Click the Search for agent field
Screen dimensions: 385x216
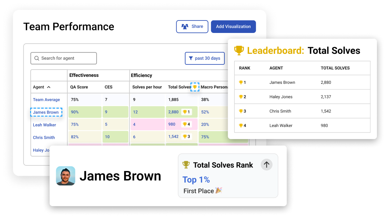tap(64, 58)
